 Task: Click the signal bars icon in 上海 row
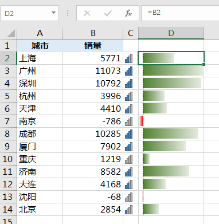pyautogui.click(x=128, y=58)
